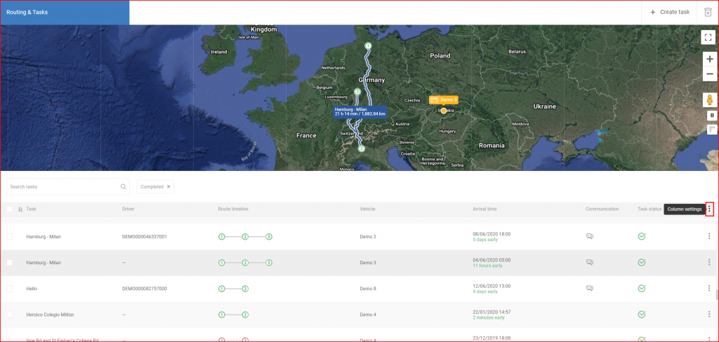Select Heroico Colegio Militar task name

click(50, 315)
